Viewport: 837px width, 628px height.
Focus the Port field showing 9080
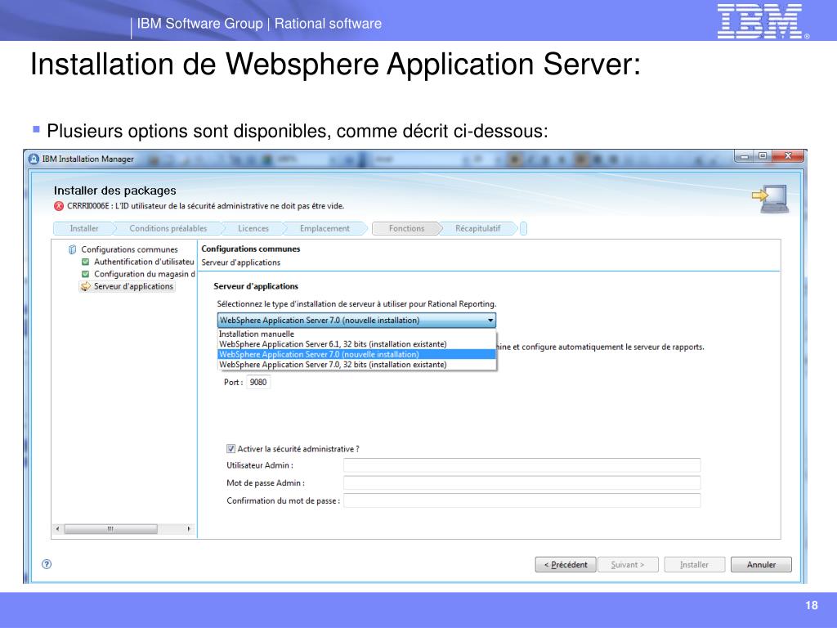[x=258, y=382]
